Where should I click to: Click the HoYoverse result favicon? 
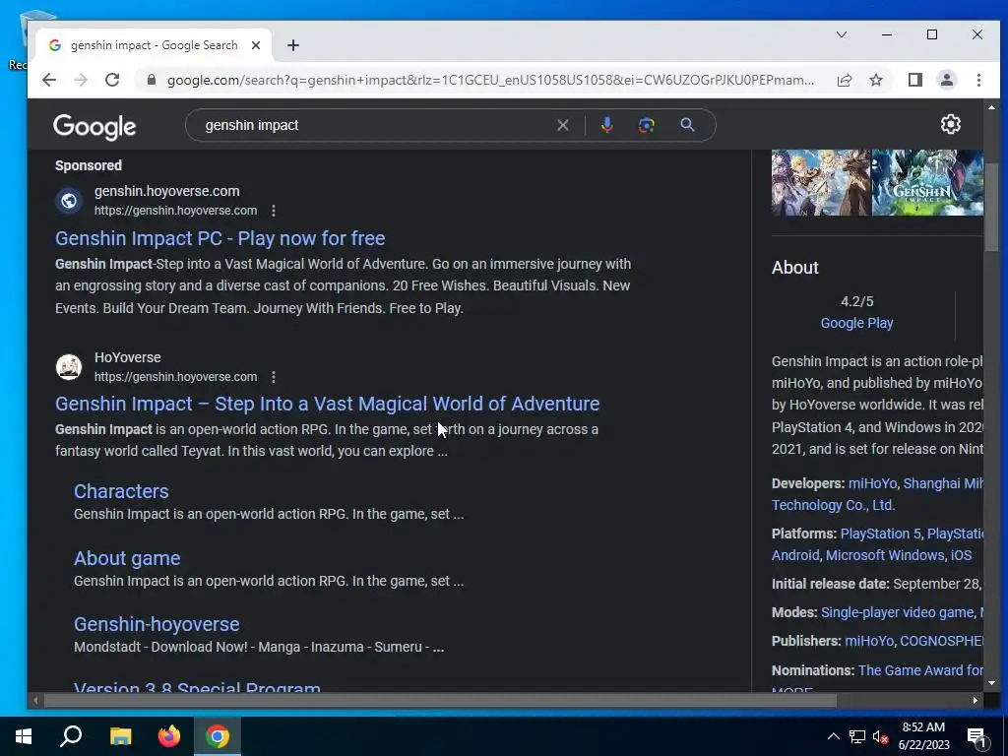[69, 367]
